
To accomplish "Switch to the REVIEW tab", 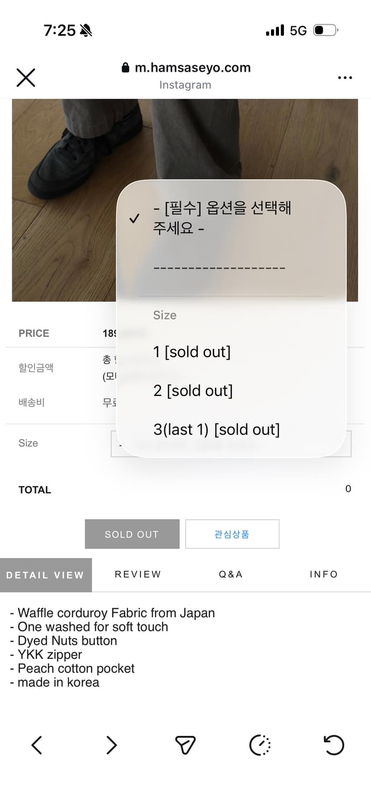I will 137,574.
